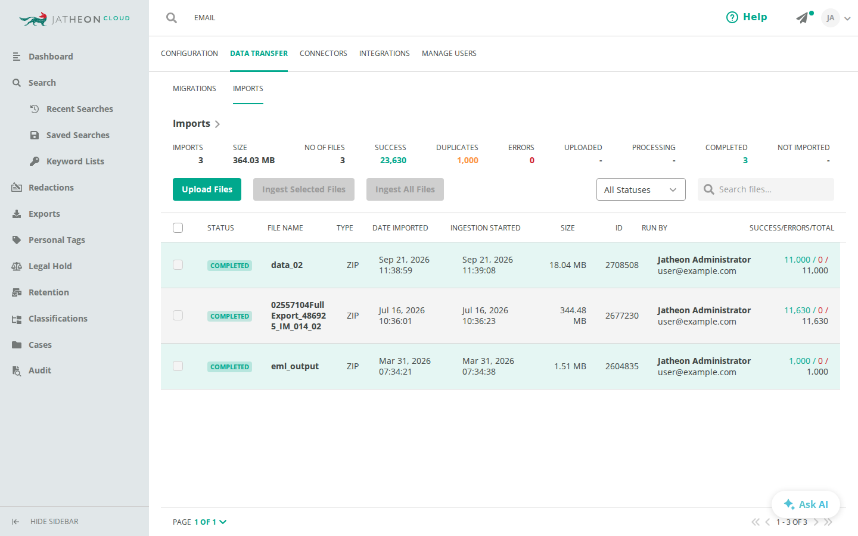Expand the Imports breadcrumb chevron
Screen dimensions: 858x536
pos(217,124)
